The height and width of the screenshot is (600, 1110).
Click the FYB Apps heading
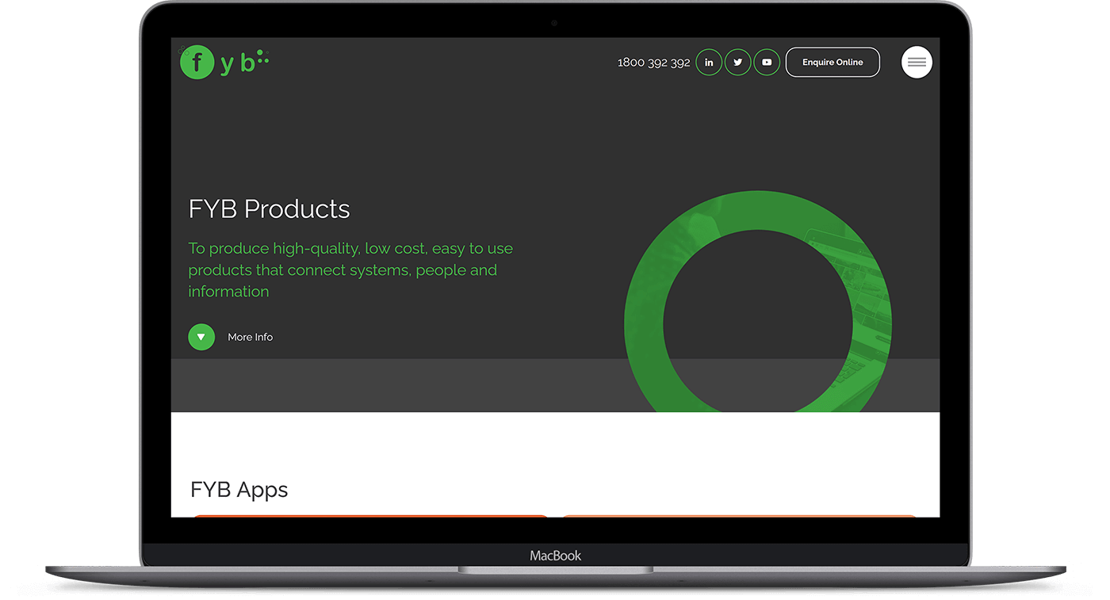tap(239, 489)
